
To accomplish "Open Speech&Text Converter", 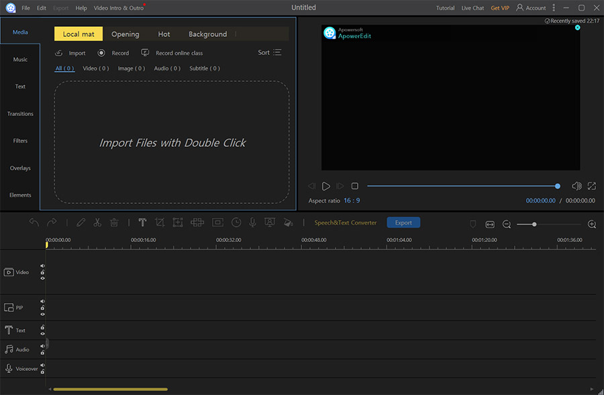I will [x=346, y=223].
